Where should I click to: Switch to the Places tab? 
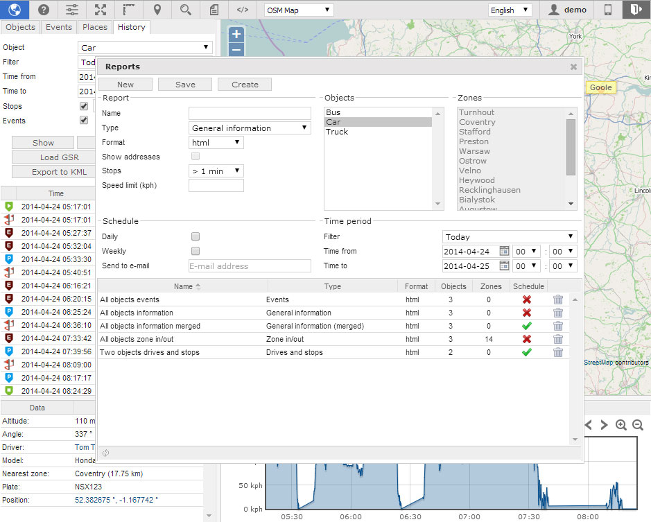tap(95, 27)
